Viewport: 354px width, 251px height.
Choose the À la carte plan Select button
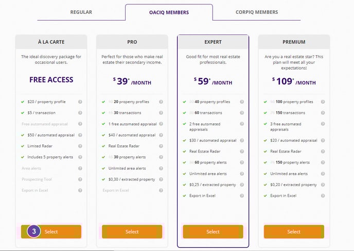[51, 231]
